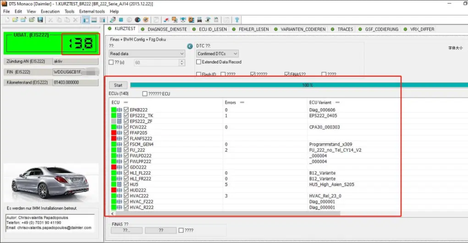Screen dimensions: 468x243
Task: Click the dark globe toolbar icon
Action: [x=137, y=20]
